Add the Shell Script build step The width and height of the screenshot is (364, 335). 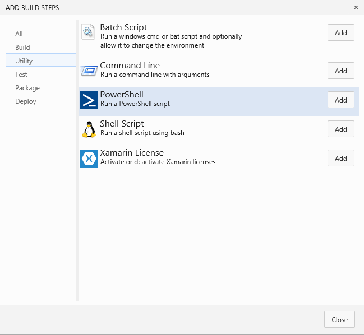tap(341, 129)
